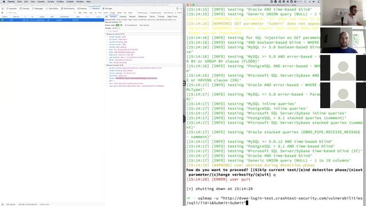Collapse the Request headers section
This screenshot has height=206, width=366.
[x=115, y=65]
